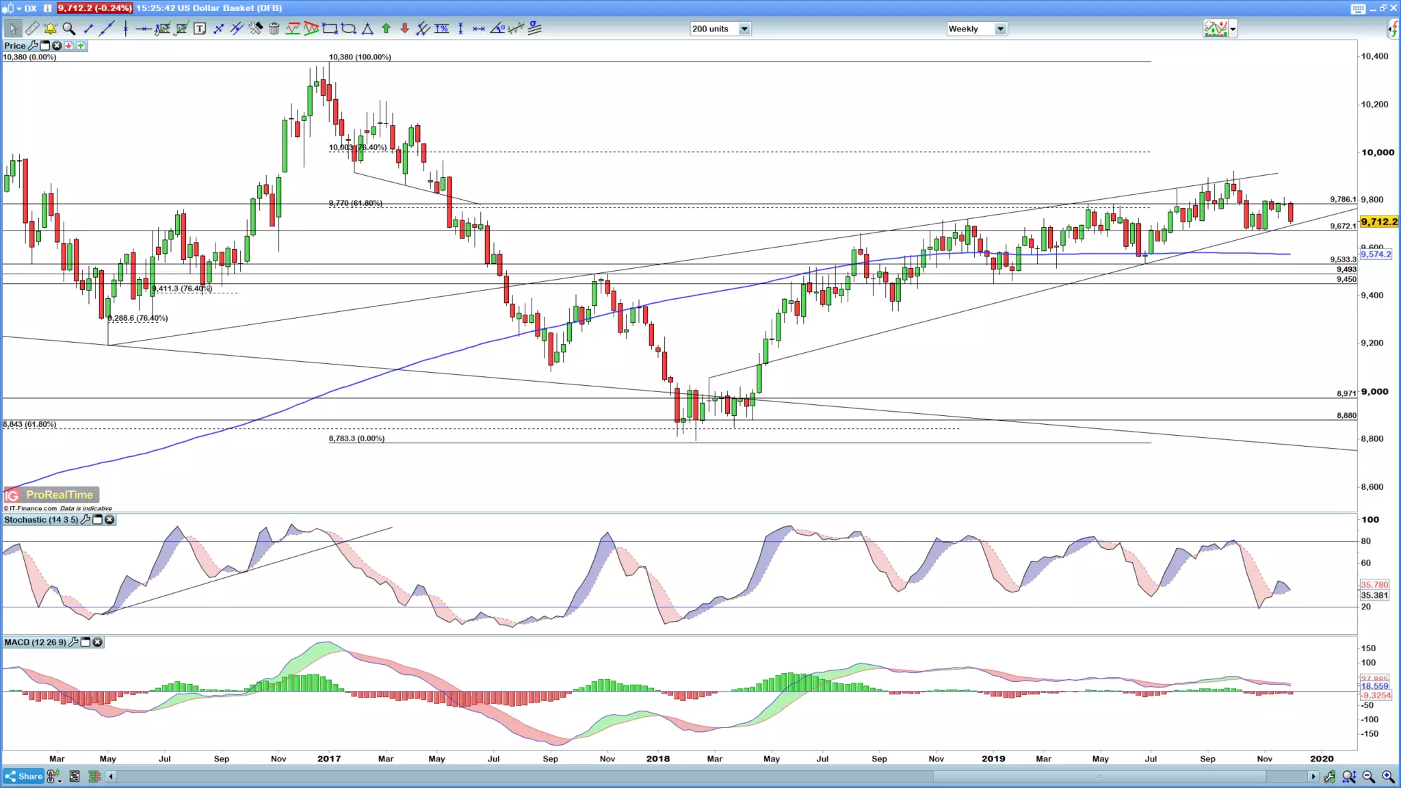This screenshot has height=788, width=1401.
Task: Select the segment drawing tool
Action: [x=88, y=28]
